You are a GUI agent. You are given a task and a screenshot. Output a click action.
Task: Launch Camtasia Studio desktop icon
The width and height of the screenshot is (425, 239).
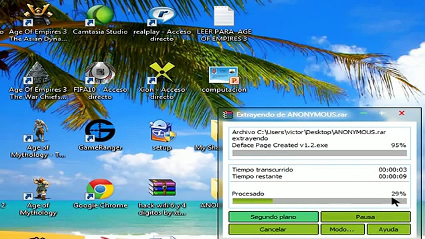[100, 15]
